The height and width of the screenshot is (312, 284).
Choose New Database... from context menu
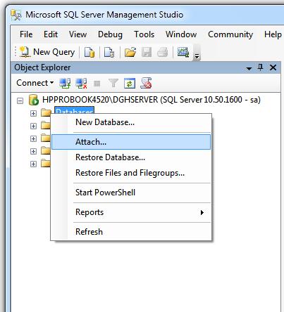(131, 122)
